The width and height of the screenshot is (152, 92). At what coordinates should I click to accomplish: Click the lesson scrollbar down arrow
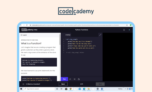60,80
